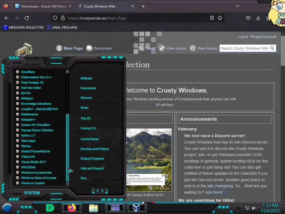Click the greyed forward arrow button
Screen dimensions: 285x214
coord(17,18)
